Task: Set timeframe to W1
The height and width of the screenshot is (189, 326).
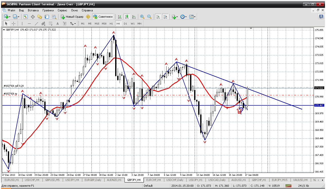Action: click(133, 23)
